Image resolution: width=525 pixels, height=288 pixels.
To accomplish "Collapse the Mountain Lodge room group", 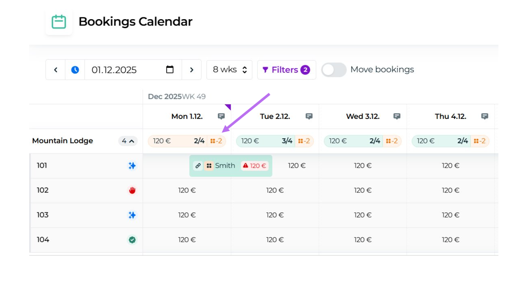I will (x=128, y=141).
